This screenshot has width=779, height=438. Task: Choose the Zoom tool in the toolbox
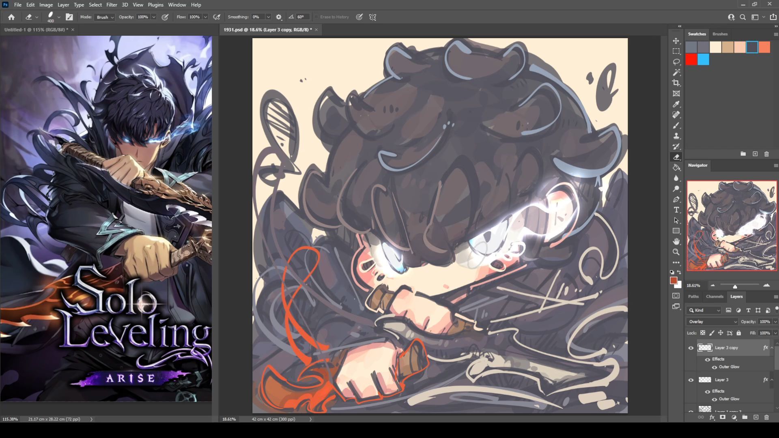(x=676, y=252)
